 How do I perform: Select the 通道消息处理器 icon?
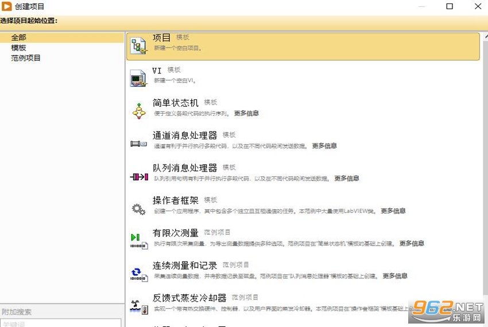pyautogui.click(x=138, y=144)
